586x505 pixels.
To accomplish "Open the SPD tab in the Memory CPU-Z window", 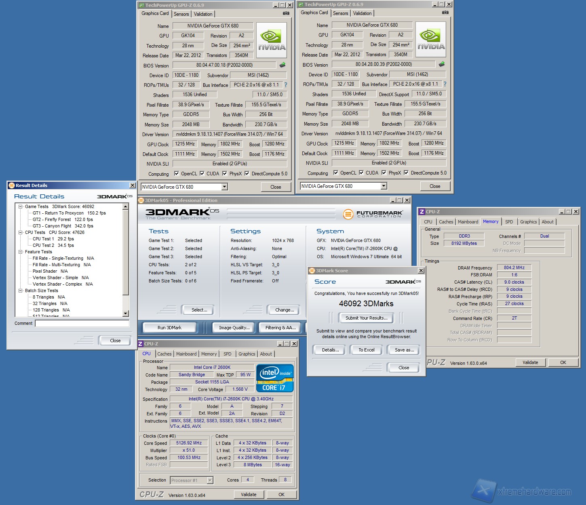I will pyautogui.click(x=509, y=222).
